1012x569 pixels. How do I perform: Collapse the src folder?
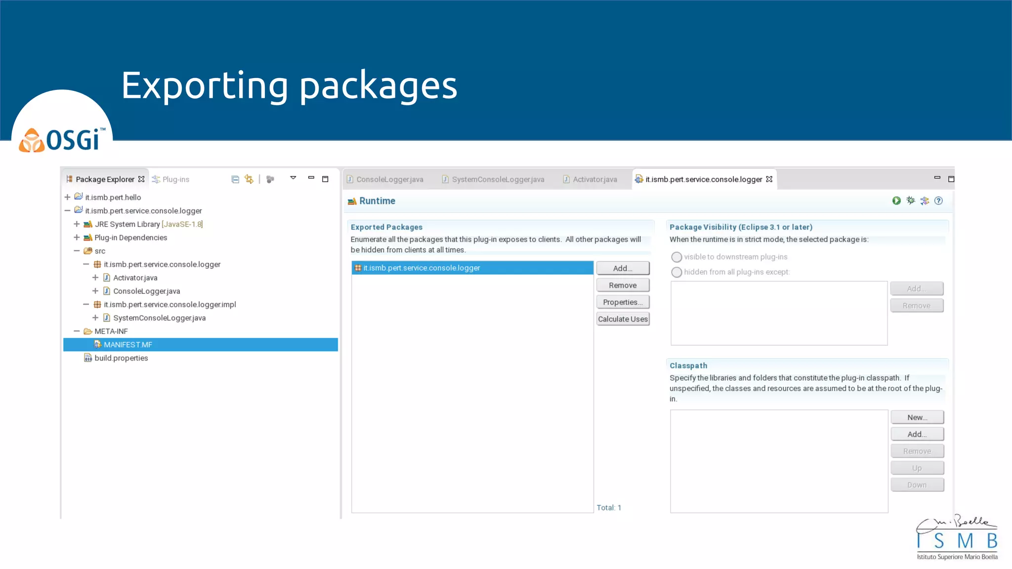pos(77,251)
